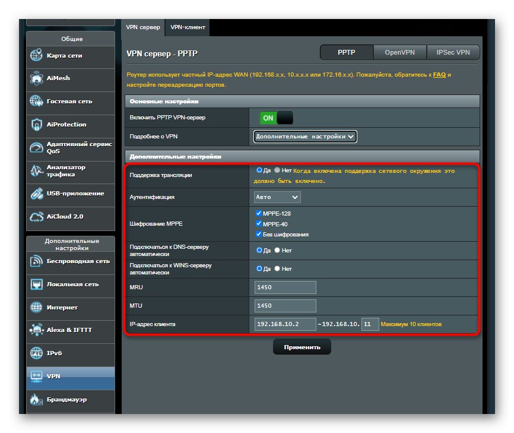514x433 pixels.
Task: Open Карта сети from the sidebar menu
Action: [x=71, y=57]
